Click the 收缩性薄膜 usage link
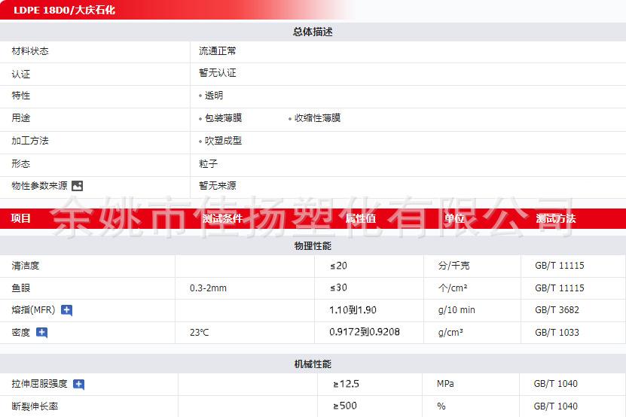 (x=317, y=118)
